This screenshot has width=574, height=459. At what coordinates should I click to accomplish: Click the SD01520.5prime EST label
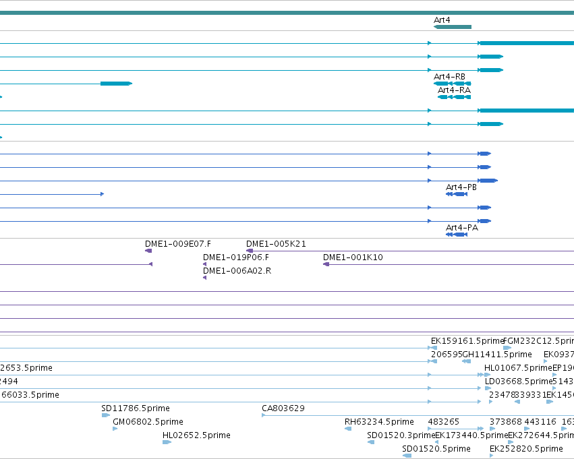point(436,449)
